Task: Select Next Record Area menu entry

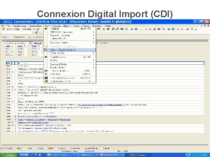Action: point(70,81)
